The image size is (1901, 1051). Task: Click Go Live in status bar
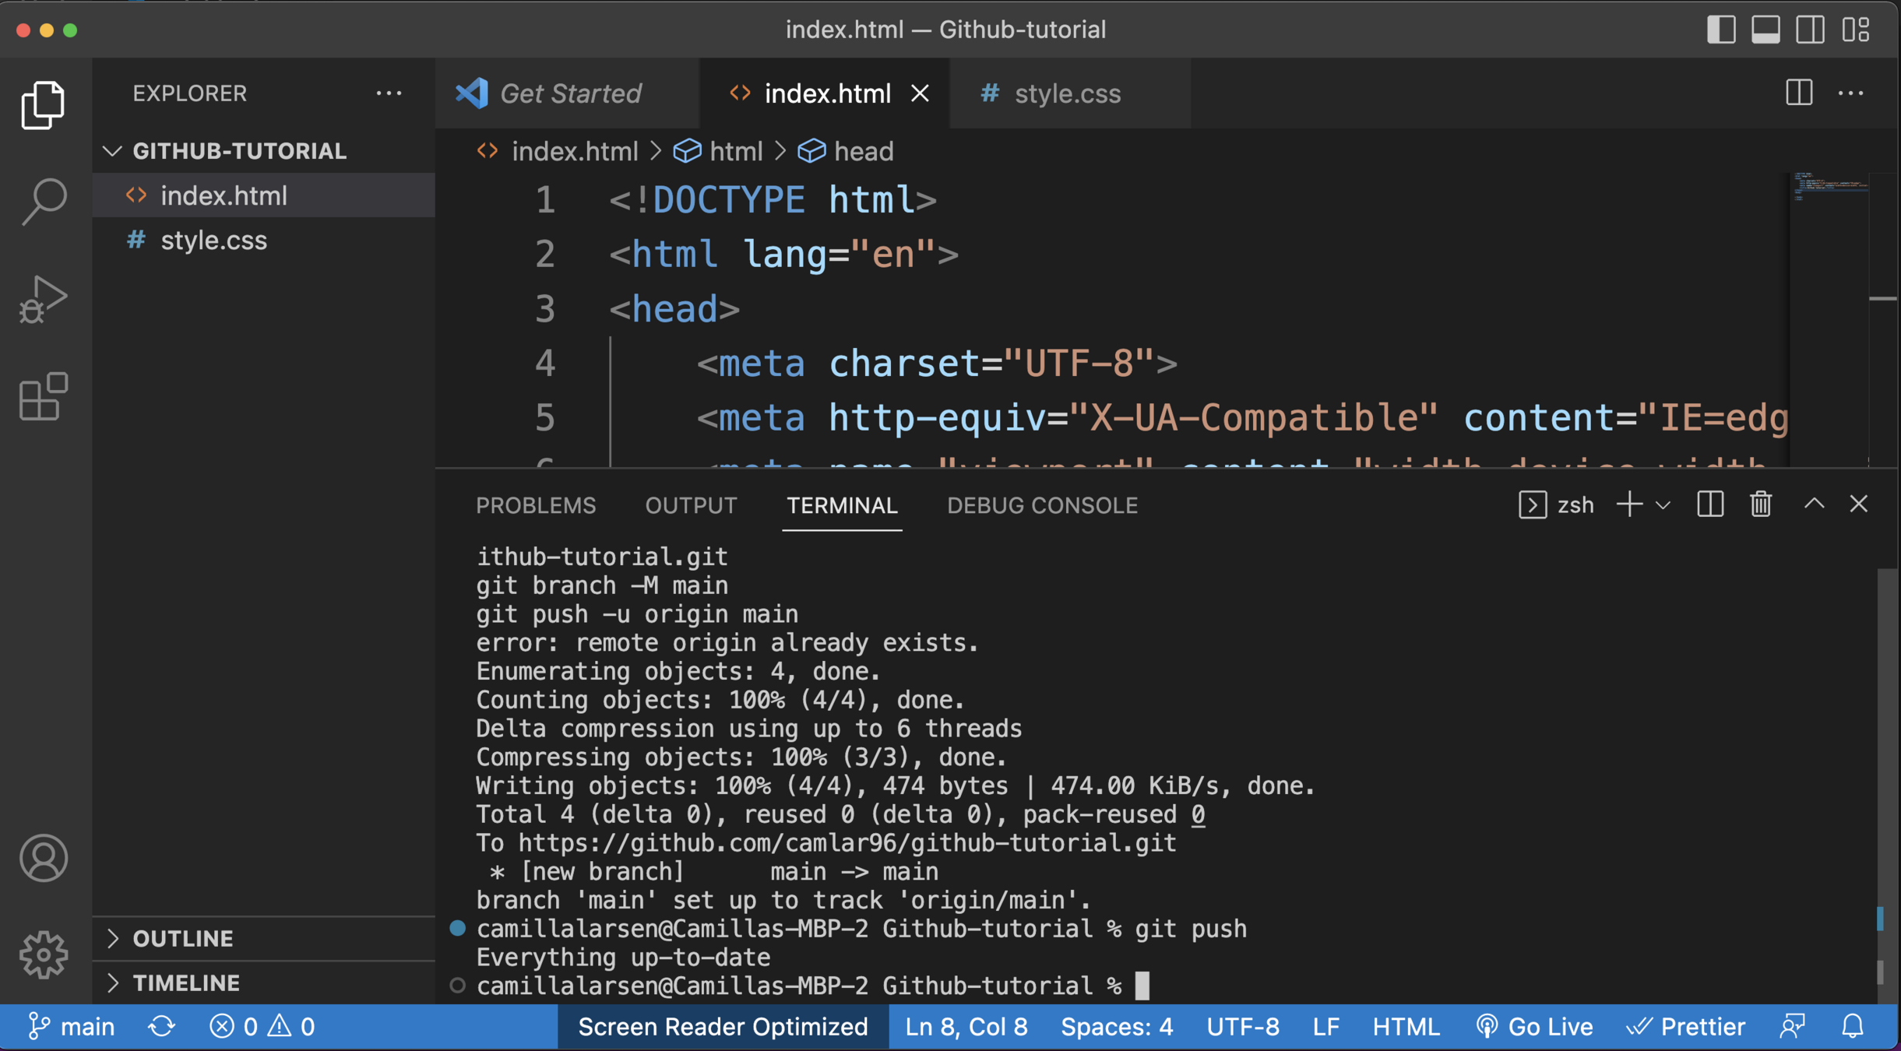pos(1534,1027)
